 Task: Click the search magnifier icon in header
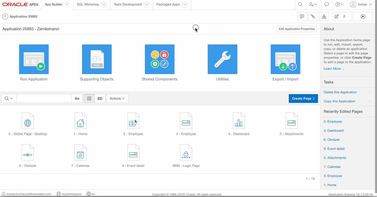[x=300, y=4]
